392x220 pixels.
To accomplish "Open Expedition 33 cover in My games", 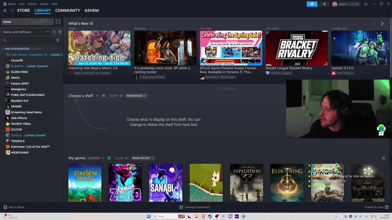I will point(247,183).
